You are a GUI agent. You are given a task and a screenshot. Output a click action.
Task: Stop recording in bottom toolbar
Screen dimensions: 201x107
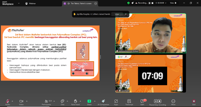tap(160, 101)
